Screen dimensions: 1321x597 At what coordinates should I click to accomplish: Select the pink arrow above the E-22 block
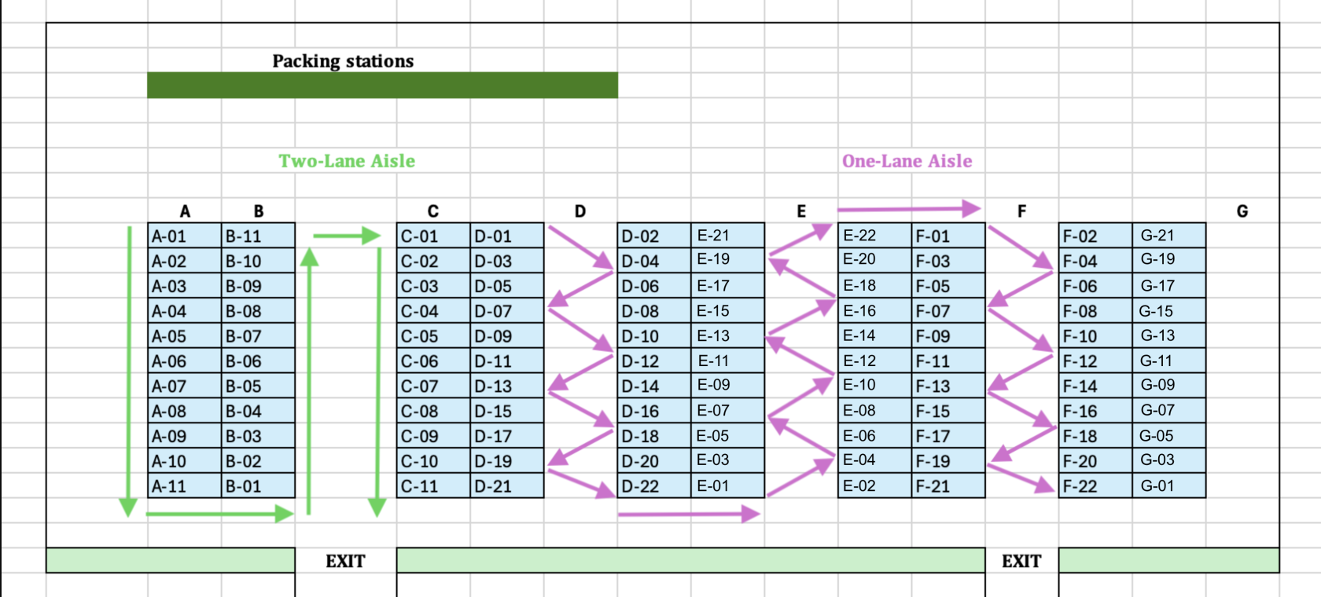point(908,209)
